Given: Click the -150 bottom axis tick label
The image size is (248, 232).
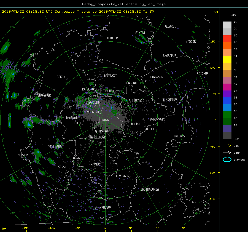Looking at the screenshot, I should point(25,228).
